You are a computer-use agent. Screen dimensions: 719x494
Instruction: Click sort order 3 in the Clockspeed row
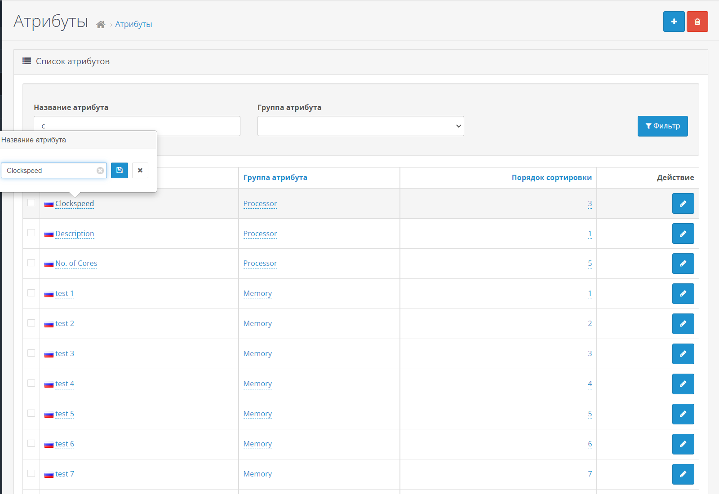(x=590, y=203)
